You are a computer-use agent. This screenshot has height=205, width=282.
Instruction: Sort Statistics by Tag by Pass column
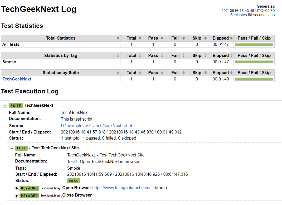click(162, 56)
